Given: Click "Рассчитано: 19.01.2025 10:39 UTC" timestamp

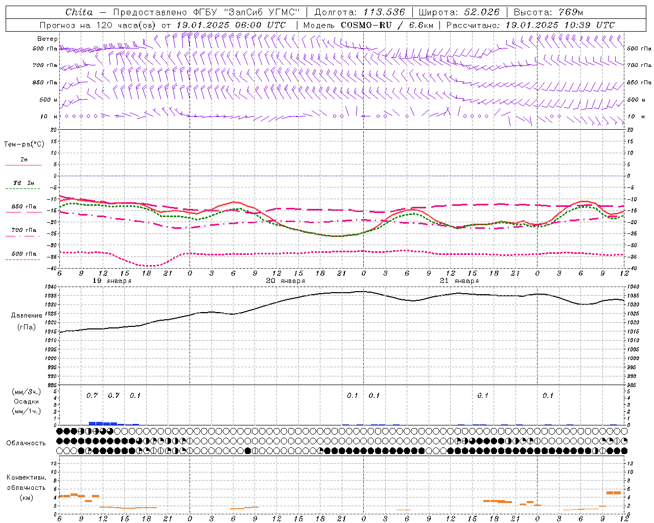Looking at the screenshot, I should [530, 25].
